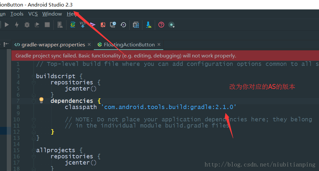Click the hide panel icon beside tabs
This screenshot has width=319, height=171.
pyautogui.click(x=6, y=44)
